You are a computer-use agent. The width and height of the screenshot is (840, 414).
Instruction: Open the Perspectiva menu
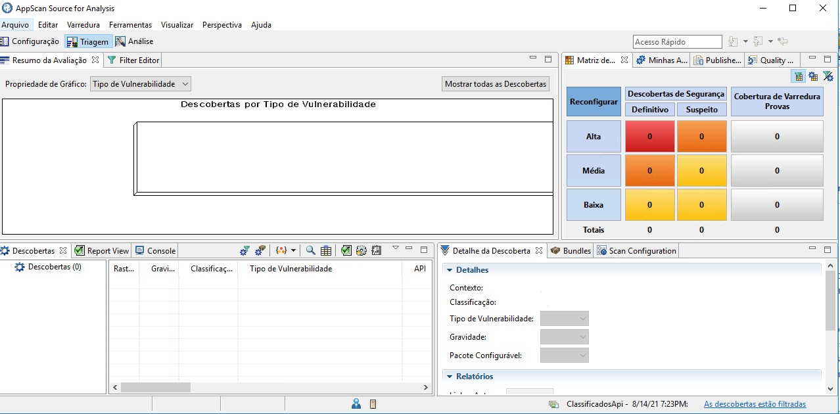222,25
